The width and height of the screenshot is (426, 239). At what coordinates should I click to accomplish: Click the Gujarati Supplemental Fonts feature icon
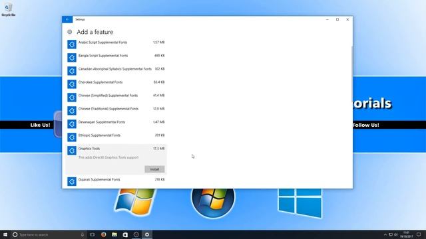click(72, 181)
